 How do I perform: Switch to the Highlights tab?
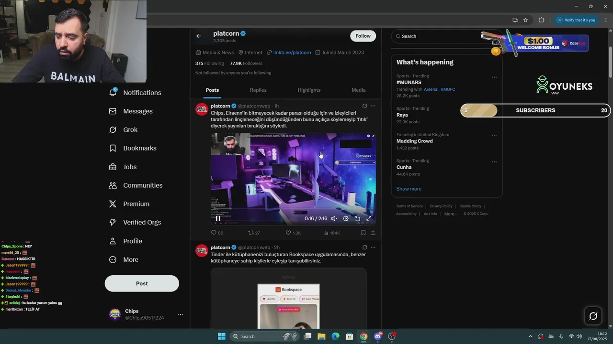click(309, 90)
